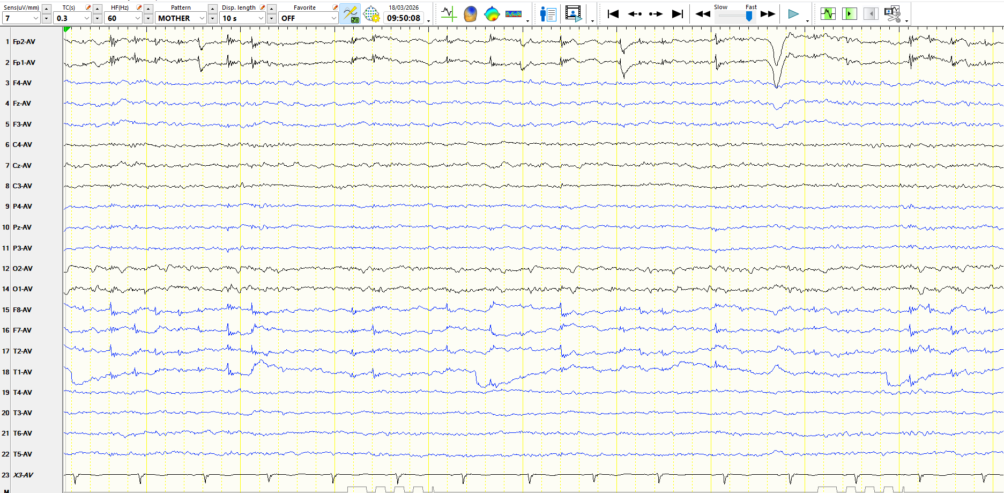The image size is (1004, 493).
Task: Open the electrode montage settings icon
Action: pyautogui.click(x=371, y=14)
